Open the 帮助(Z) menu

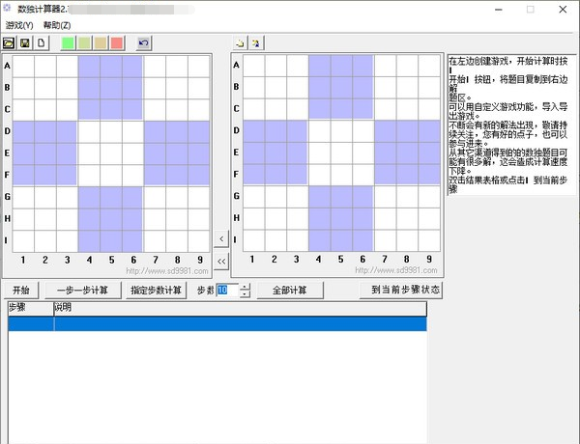57,25
